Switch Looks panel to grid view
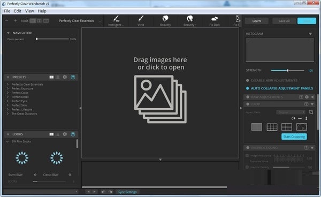321x197 pixels. 51,134
